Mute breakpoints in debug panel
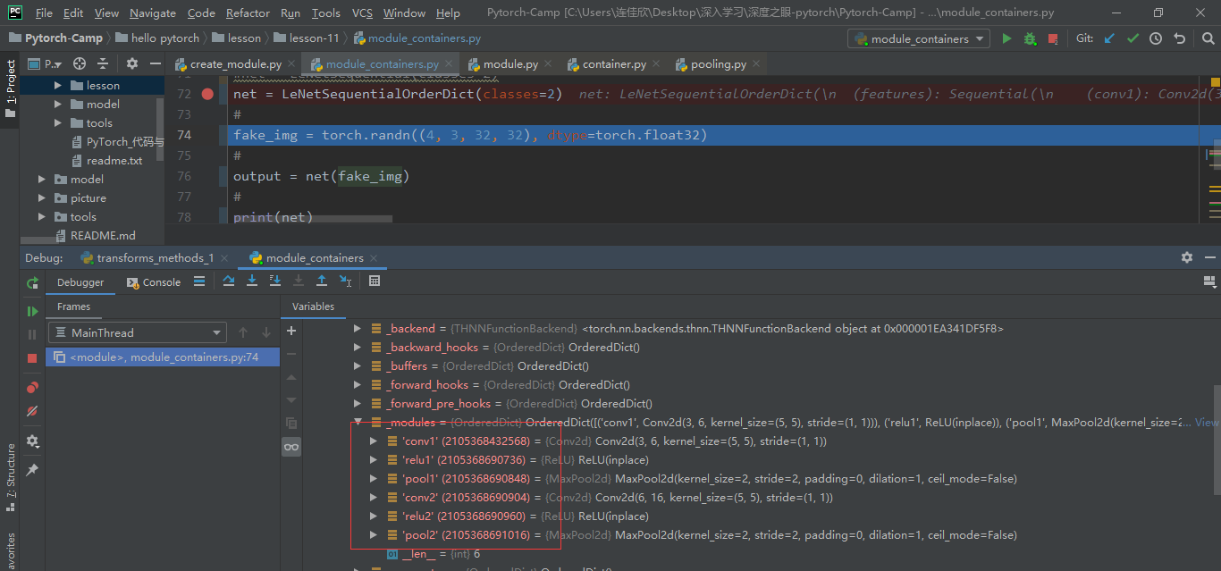 tap(32, 411)
